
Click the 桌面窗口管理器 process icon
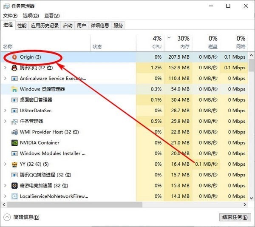tap(14, 100)
